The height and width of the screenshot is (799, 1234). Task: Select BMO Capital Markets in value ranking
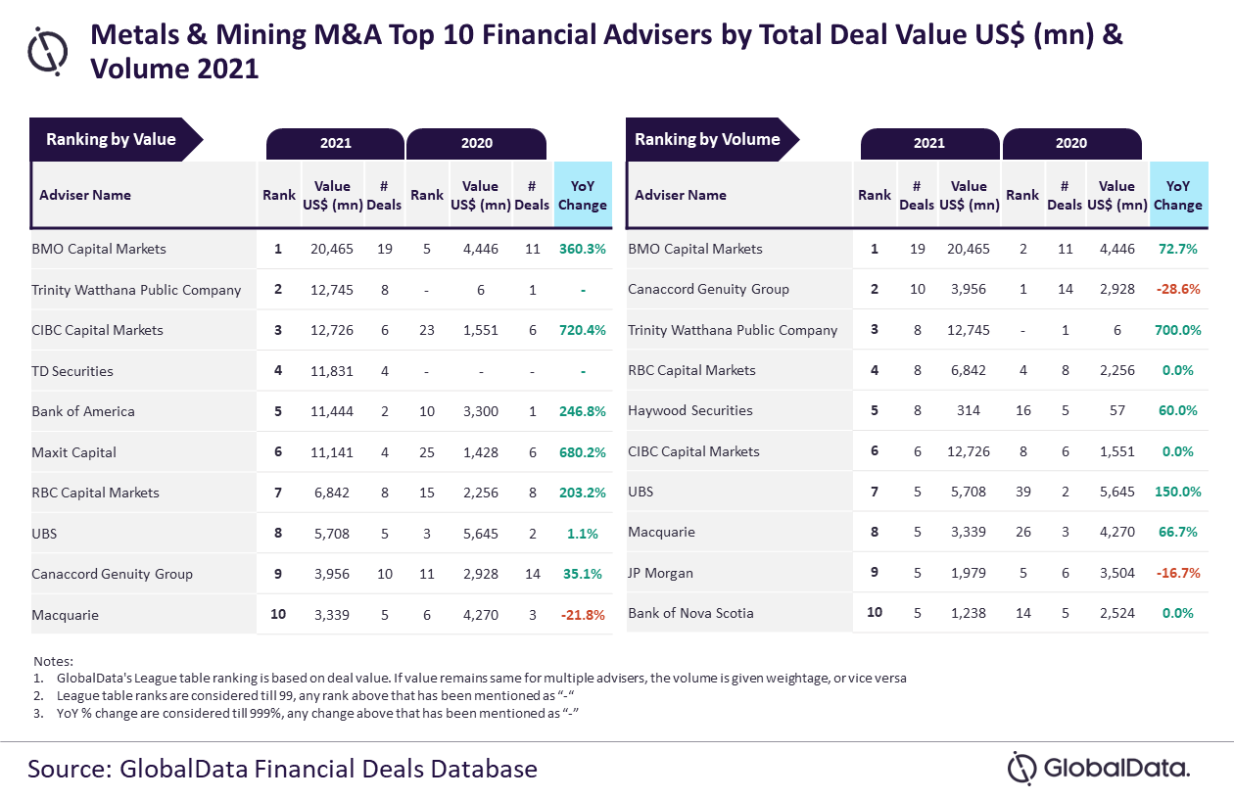click(99, 249)
